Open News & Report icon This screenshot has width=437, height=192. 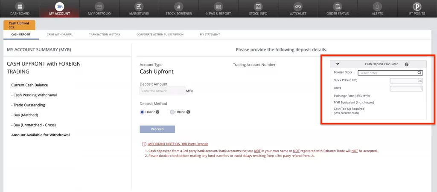(218, 7)
